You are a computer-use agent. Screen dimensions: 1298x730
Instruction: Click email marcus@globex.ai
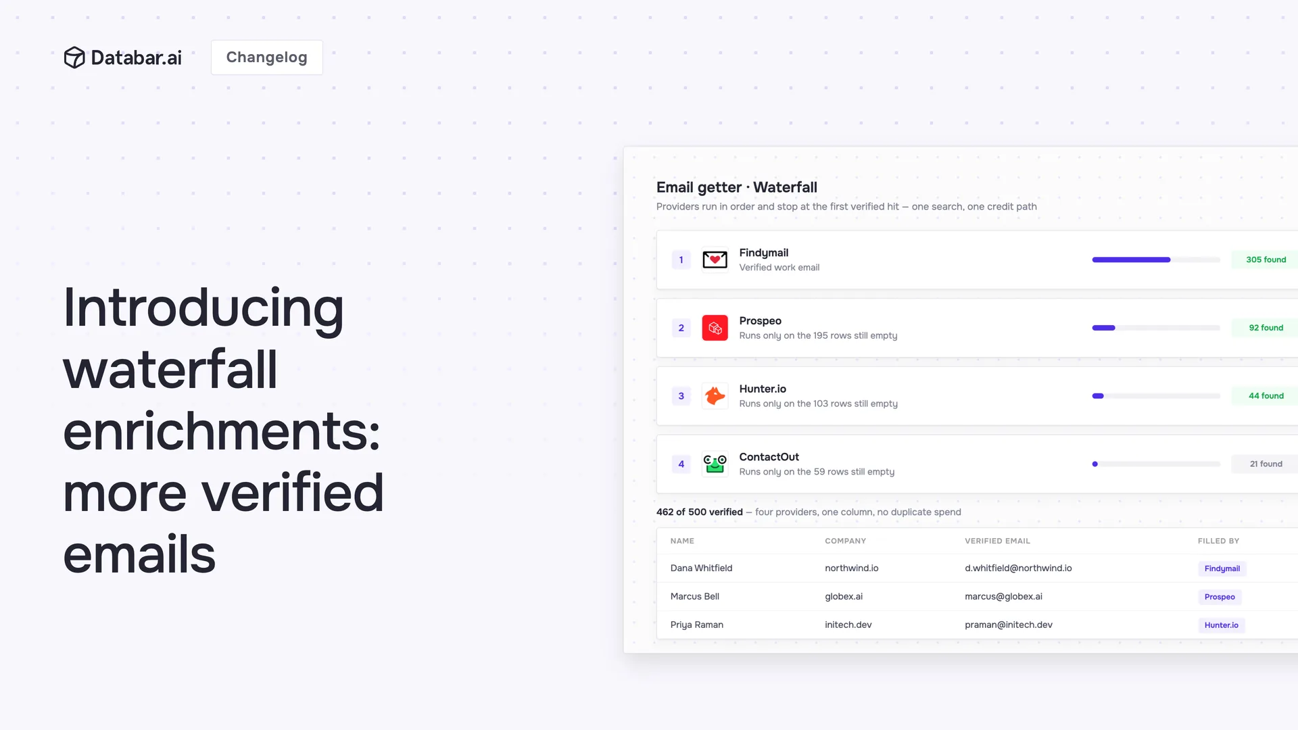click(1003, 596)
